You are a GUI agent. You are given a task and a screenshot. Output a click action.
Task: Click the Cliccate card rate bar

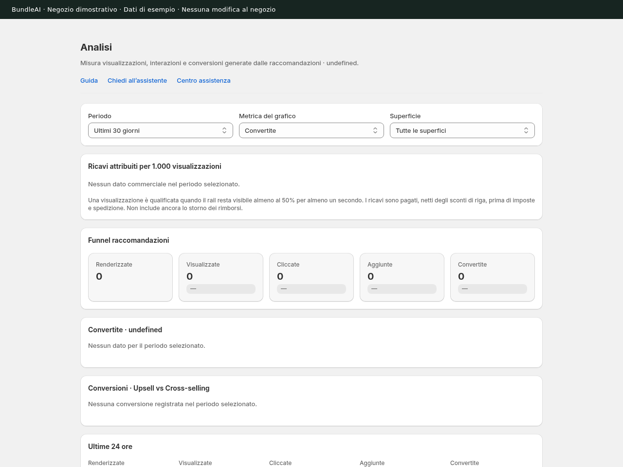(311, 289)
